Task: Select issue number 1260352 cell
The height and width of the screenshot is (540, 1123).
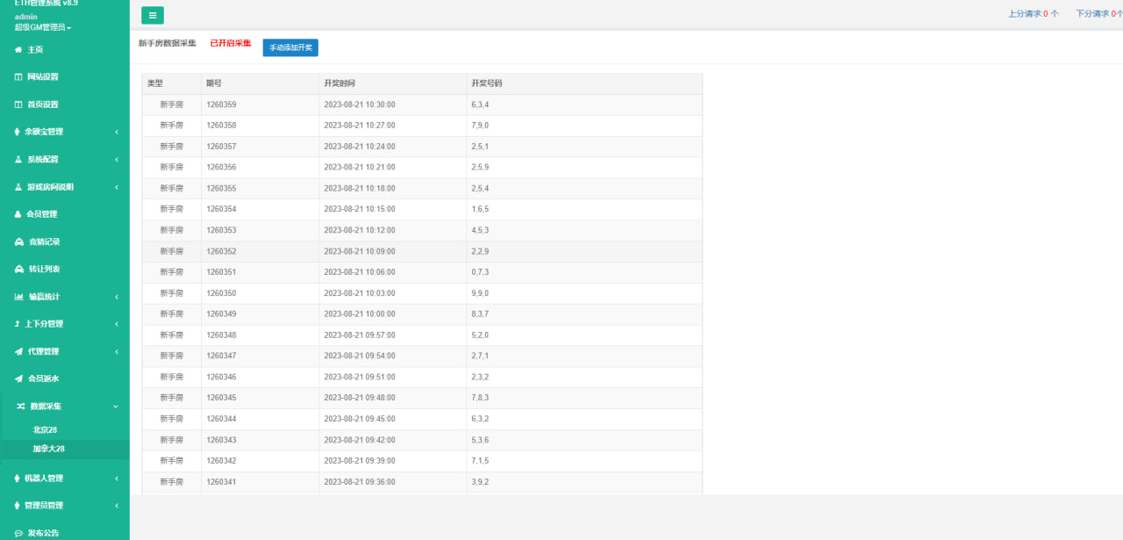Action: (260, 251)
